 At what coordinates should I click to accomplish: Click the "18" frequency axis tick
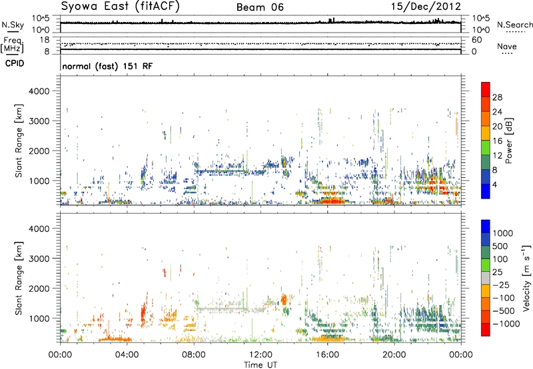click(x=45, y=40)
